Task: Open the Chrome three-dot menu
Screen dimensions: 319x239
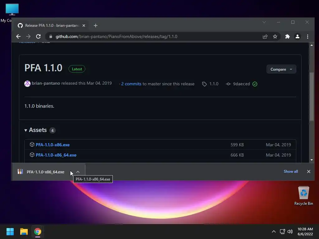Action: click(x=307, y=37)
